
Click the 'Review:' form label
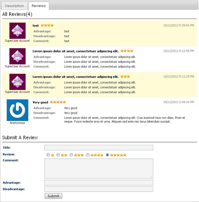click(x=9, y=155)
